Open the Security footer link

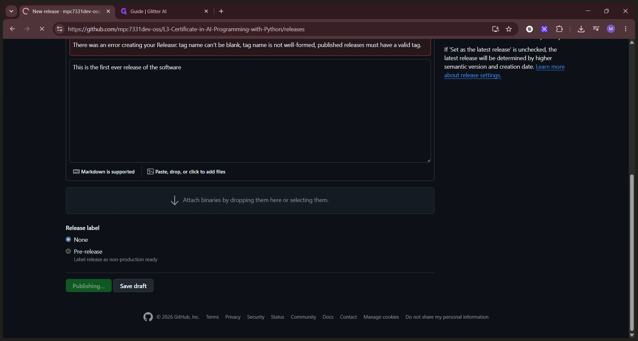[256, 317]
